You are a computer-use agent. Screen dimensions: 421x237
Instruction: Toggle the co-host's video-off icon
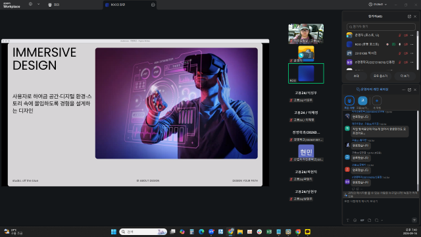point(406,44)
